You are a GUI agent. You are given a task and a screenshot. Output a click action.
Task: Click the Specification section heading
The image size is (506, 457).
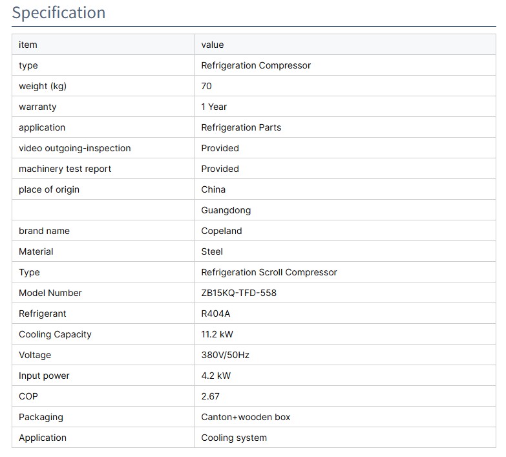coord(59,13)
